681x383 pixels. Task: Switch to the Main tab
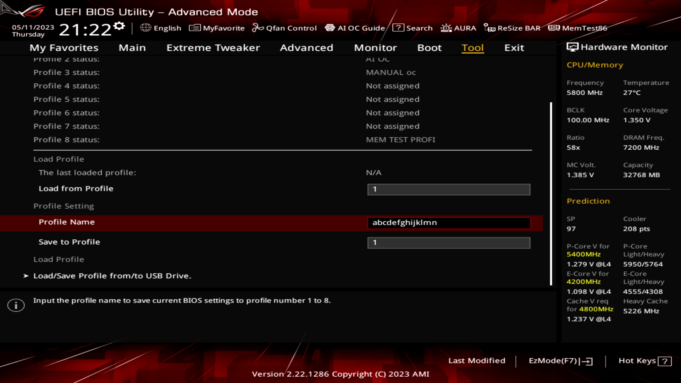[x=132, y=48]
